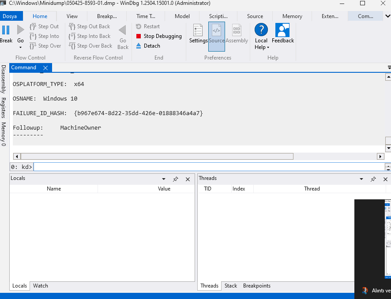Click the Name column header in Locals
391x299 pixels.
[54, 189]
